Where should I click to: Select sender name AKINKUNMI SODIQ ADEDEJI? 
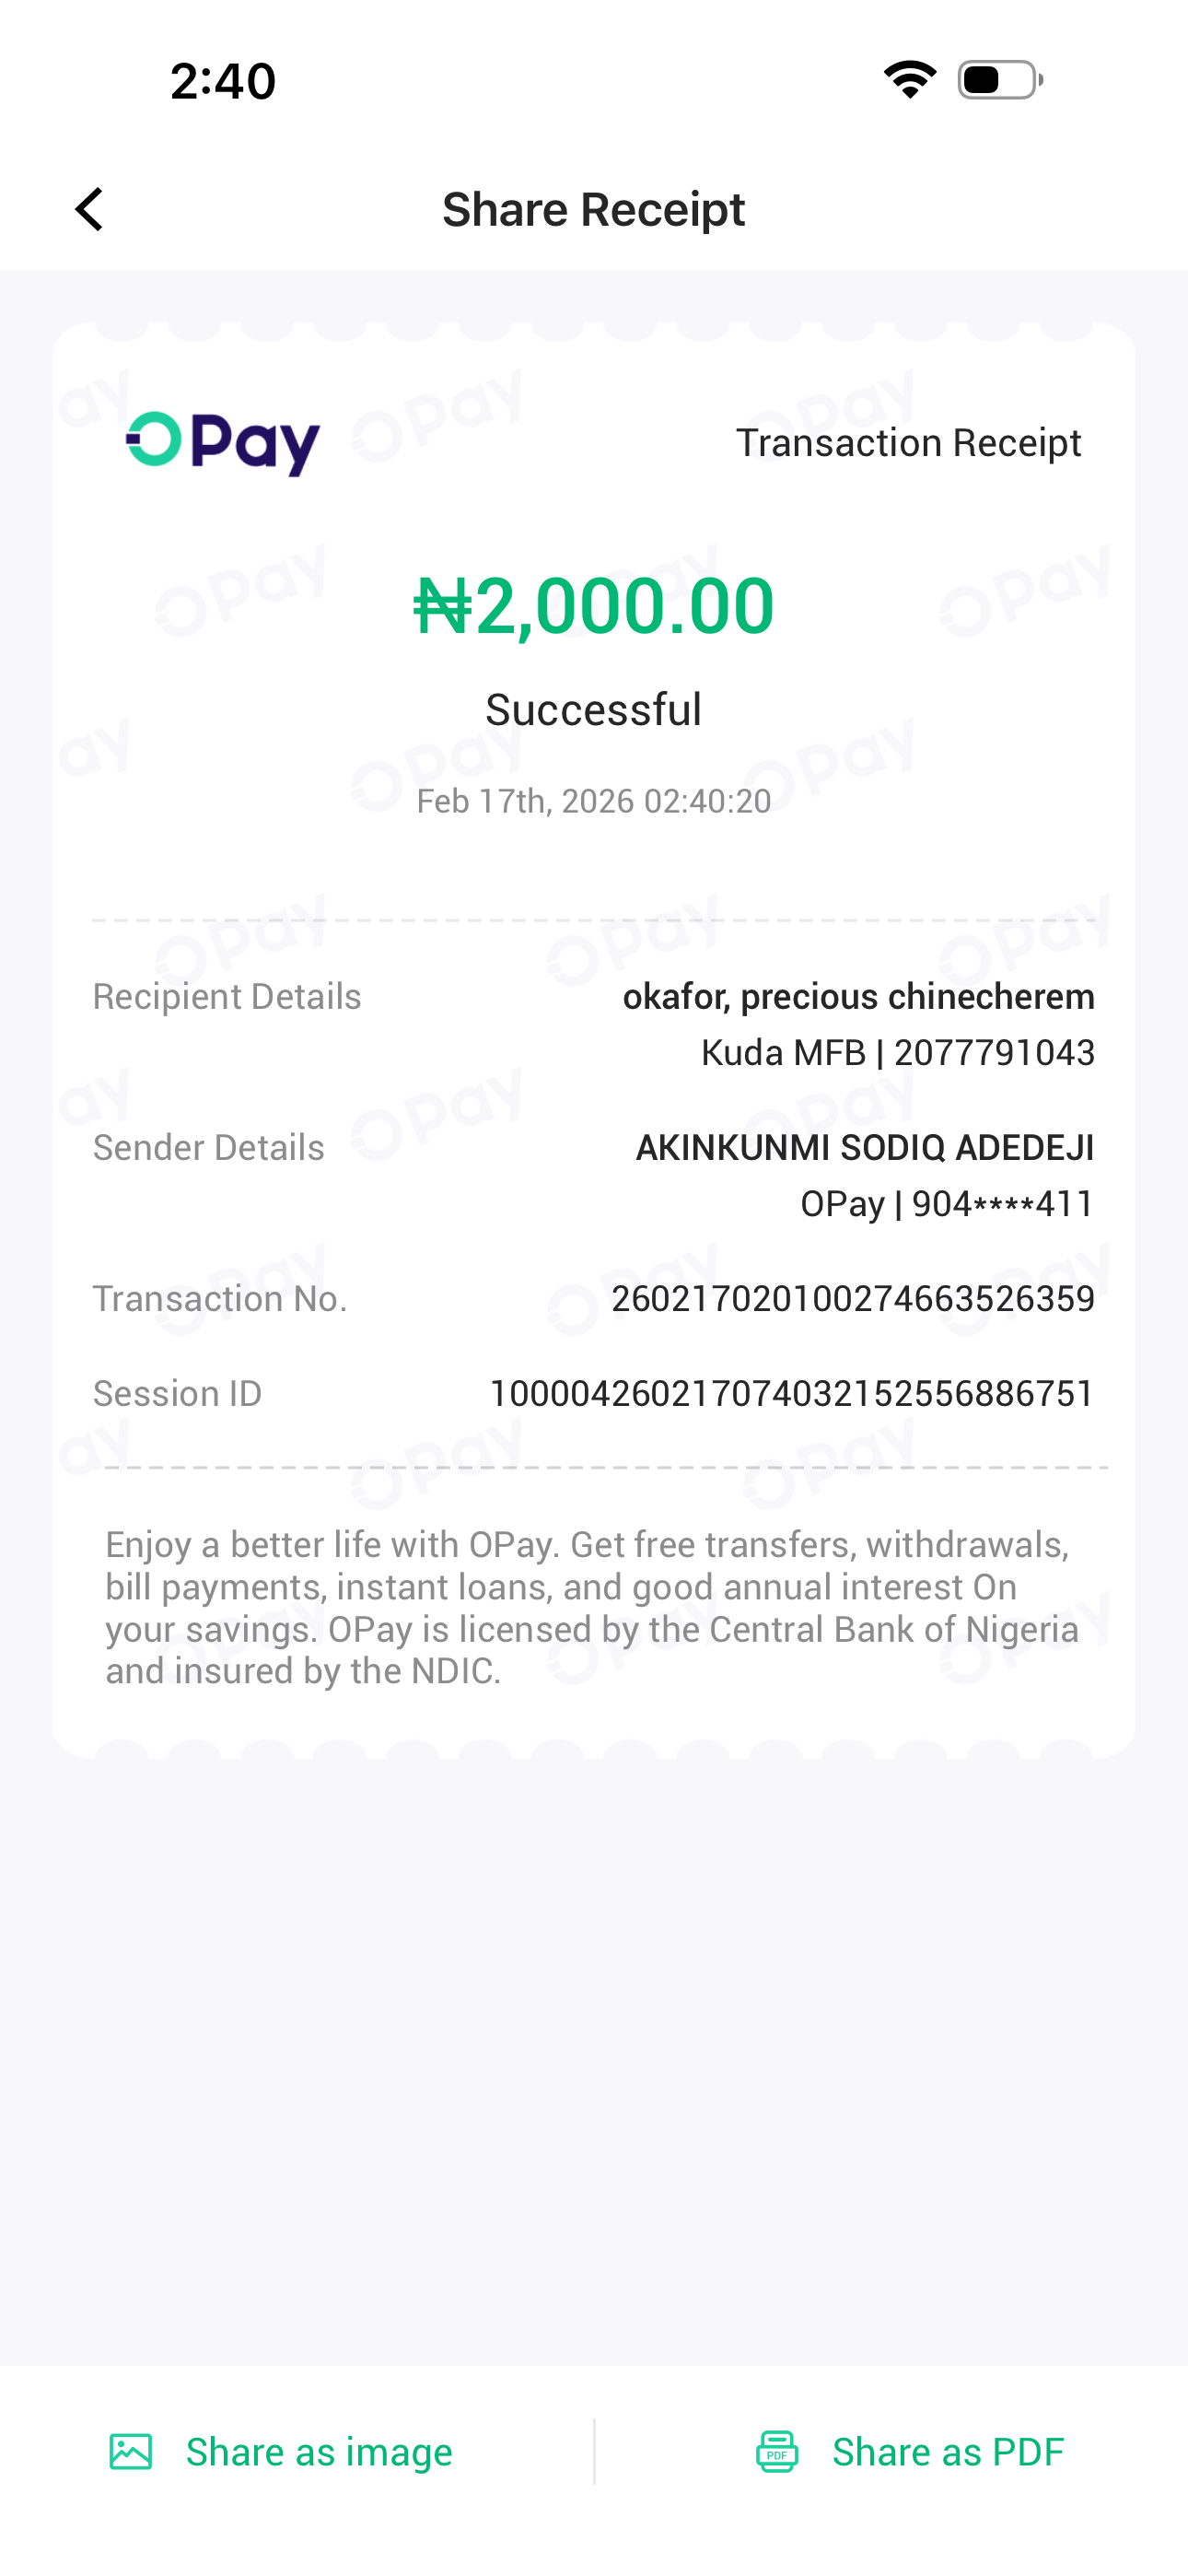pos(864,1148)
